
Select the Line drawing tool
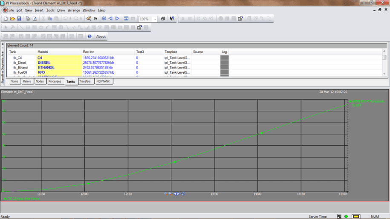21,27
